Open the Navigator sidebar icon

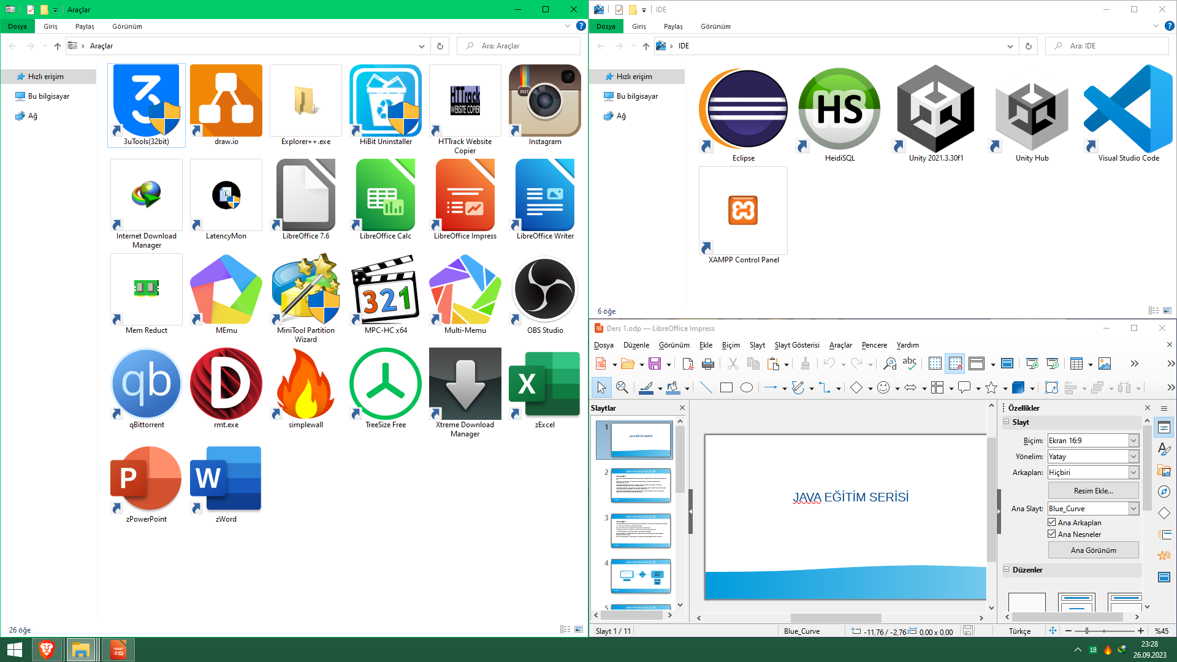click(x=1164, y=492)
